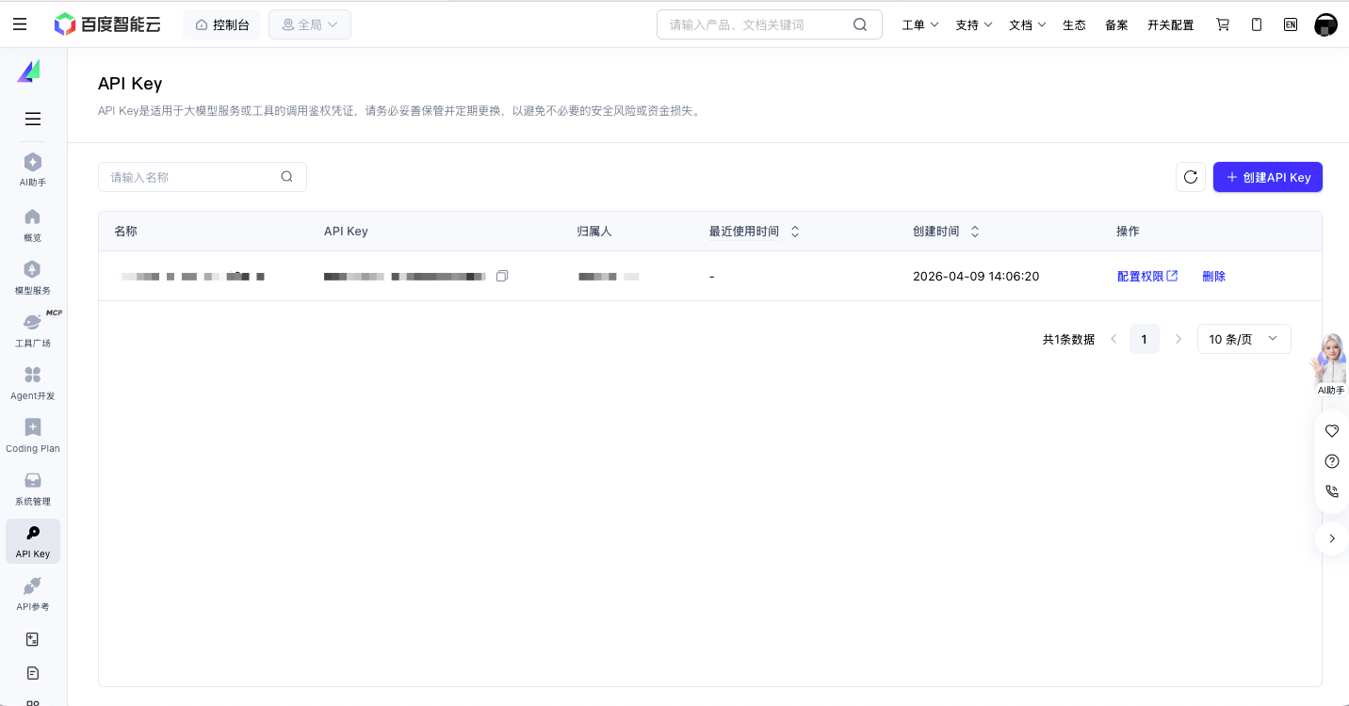This screenshot has height=706, width=1349.
Task: Open the 全局 region dropdown
Action: point(310,24)
